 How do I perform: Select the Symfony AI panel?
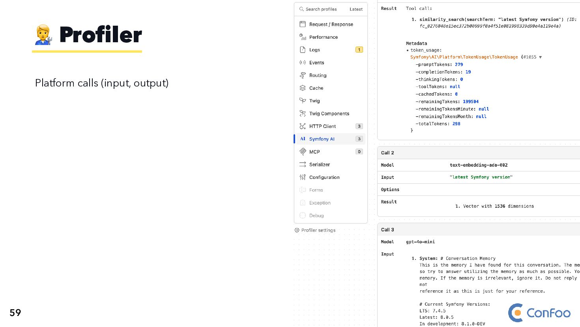[331, 139]
